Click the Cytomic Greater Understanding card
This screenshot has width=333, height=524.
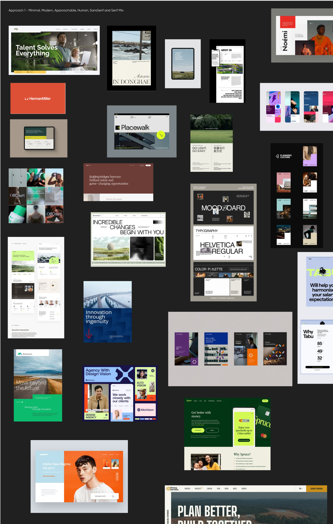point(275,349)
